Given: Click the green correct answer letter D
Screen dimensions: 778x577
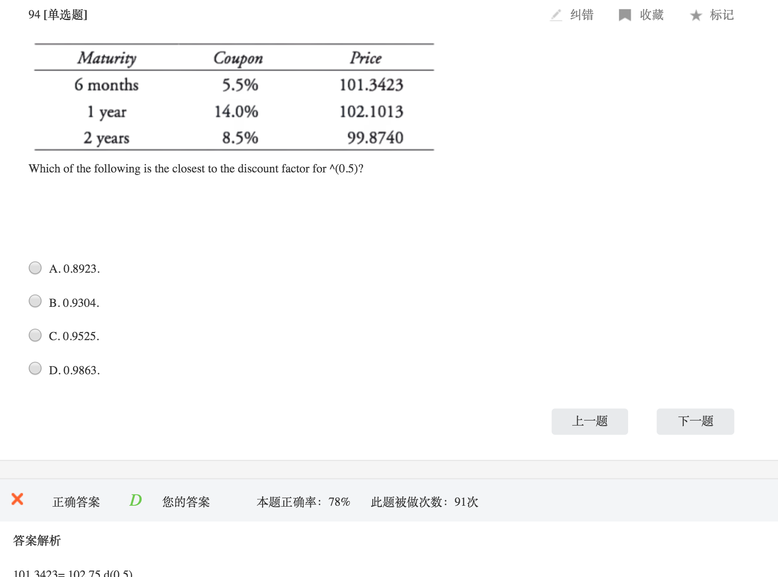Looking at the screenshot, I should tap(135, 500).
